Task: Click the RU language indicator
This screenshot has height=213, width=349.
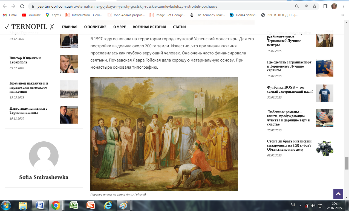Action: [292, 205]
